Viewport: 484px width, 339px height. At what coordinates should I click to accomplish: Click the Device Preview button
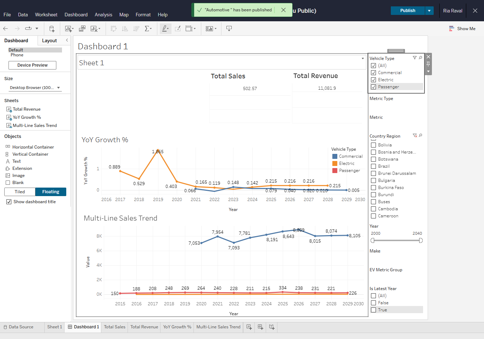click(32, 65)
